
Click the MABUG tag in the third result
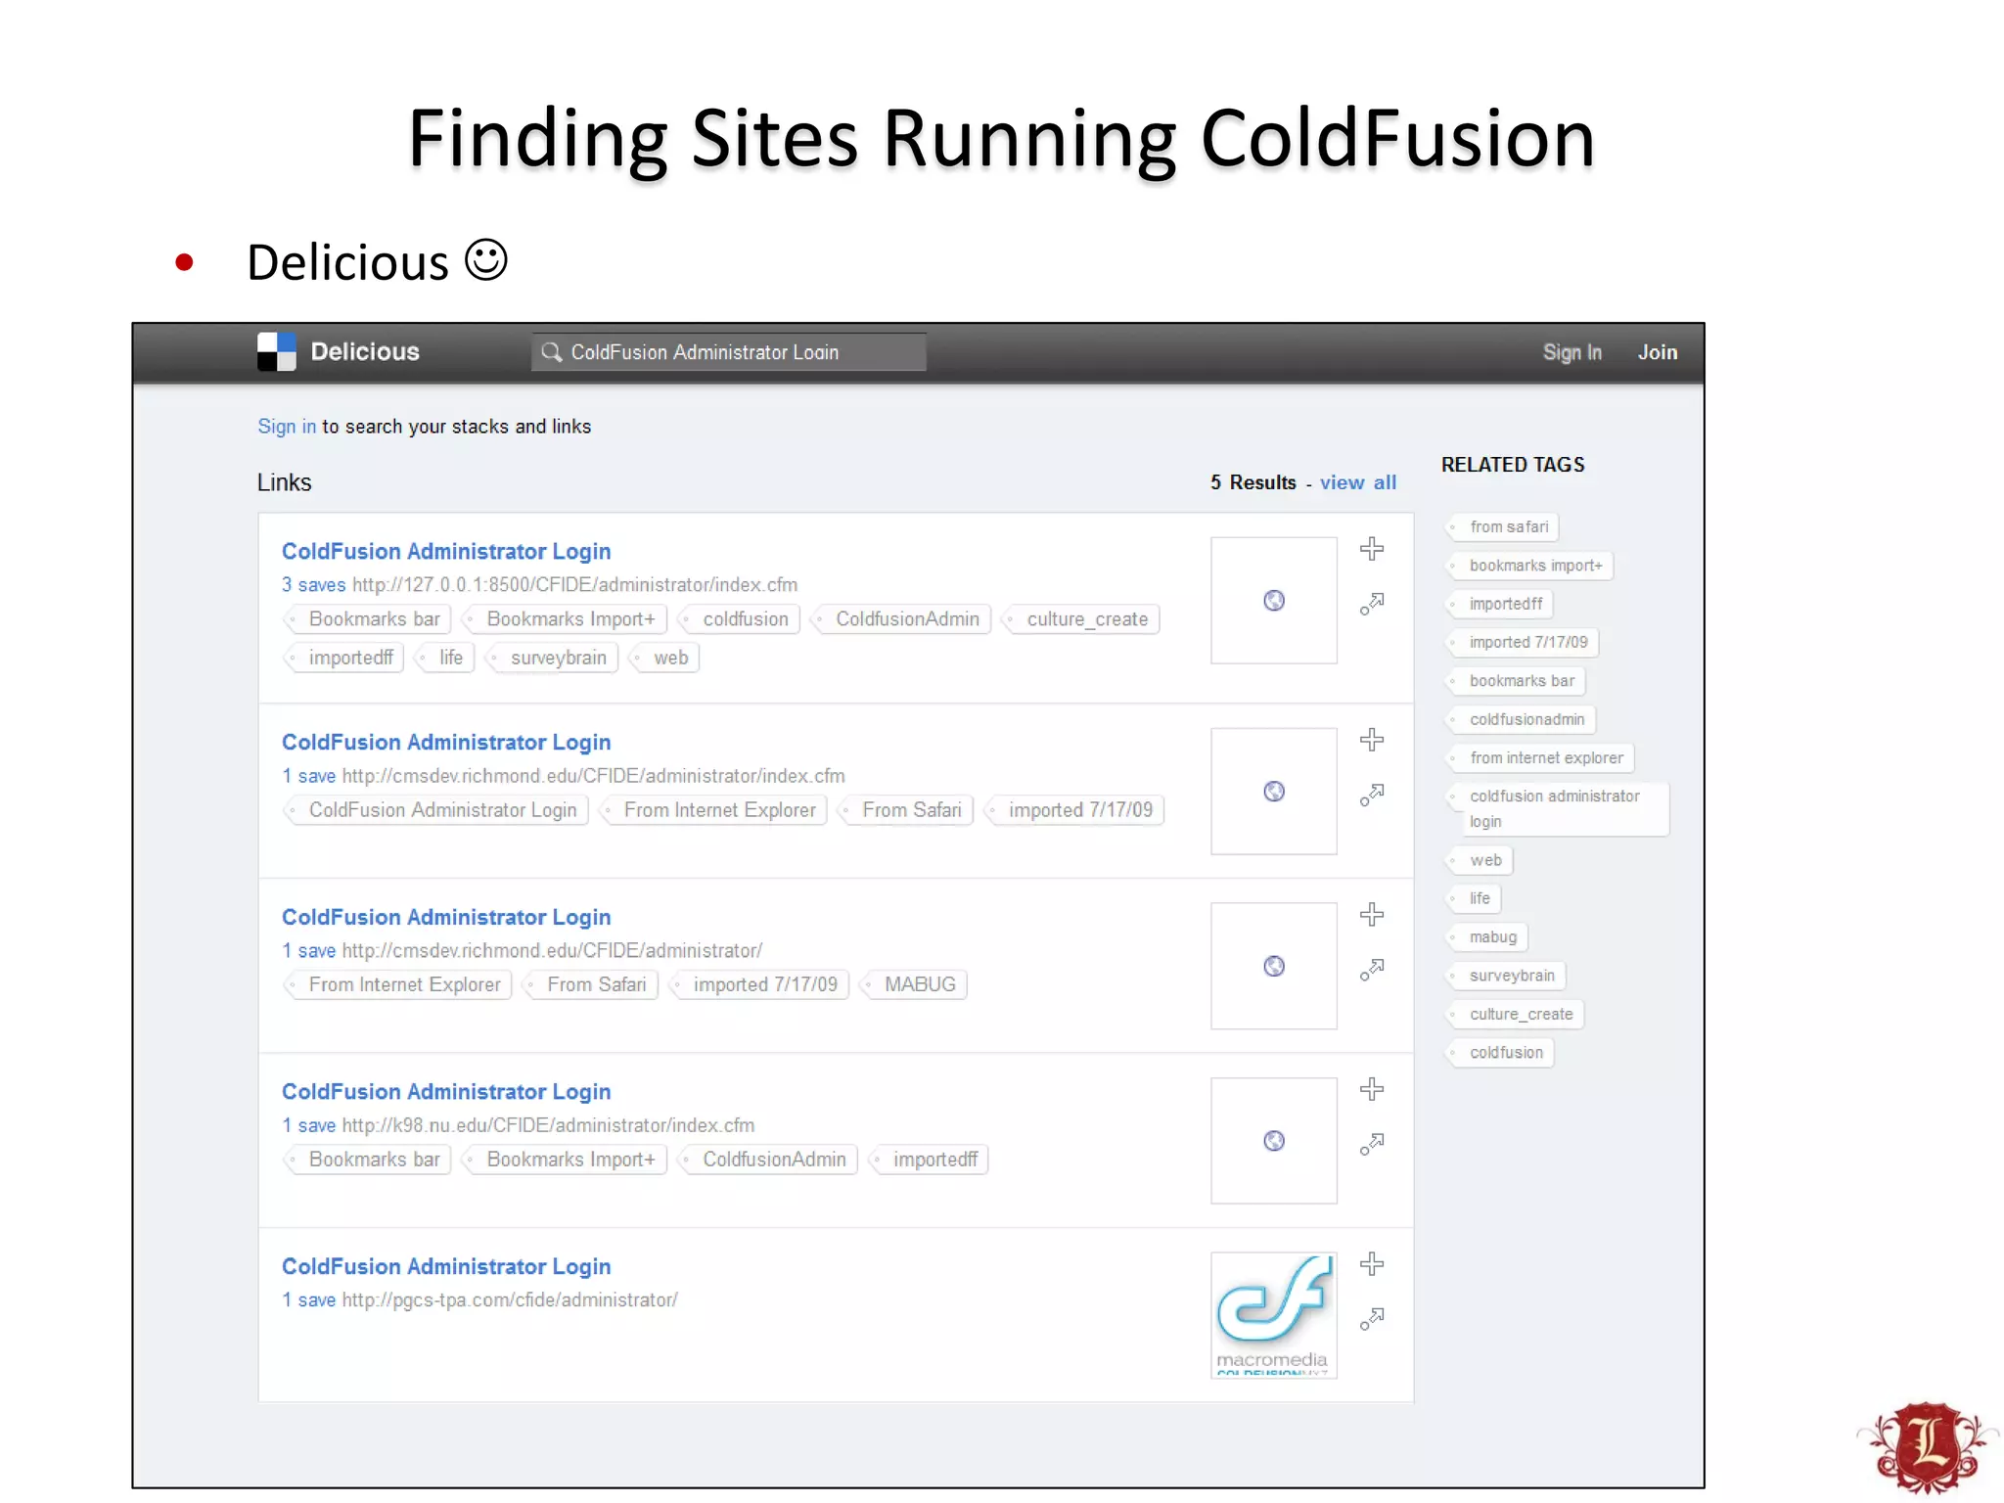coord(914,984)
